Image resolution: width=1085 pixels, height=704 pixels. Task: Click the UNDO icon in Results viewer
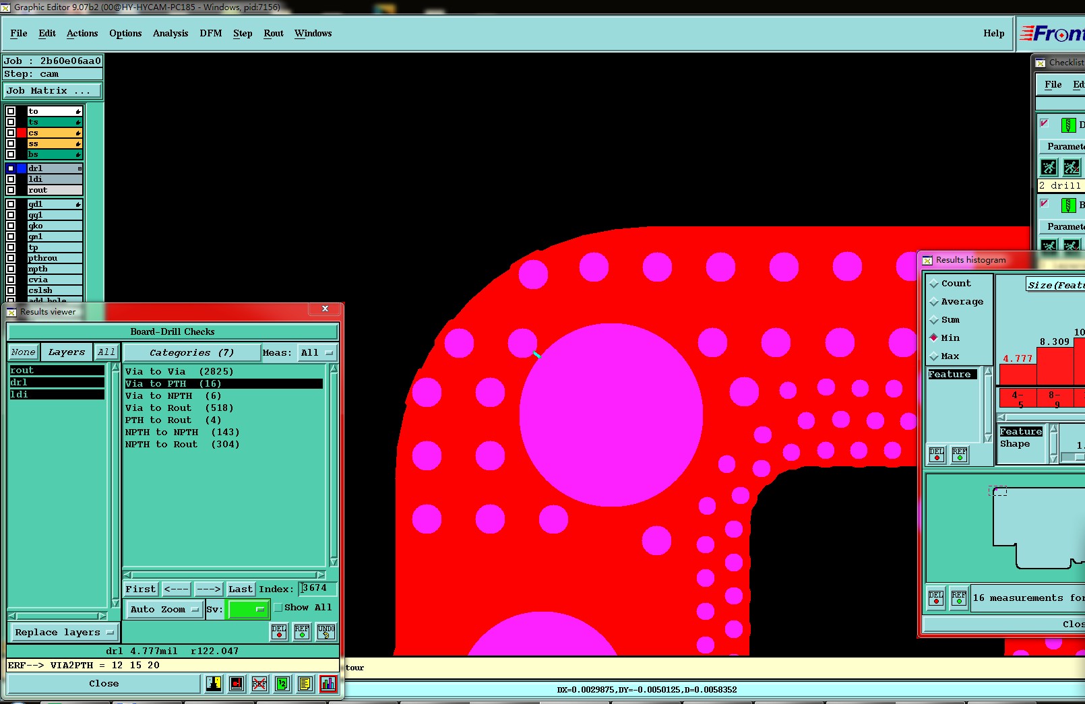(x=326, y=632)
